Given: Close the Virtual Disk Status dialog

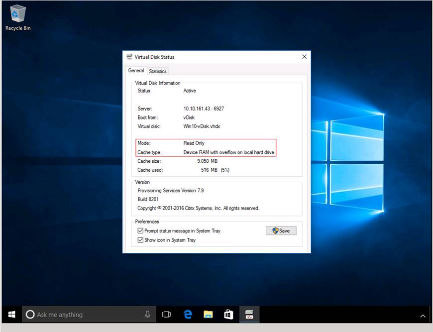Looking at the screenshot, I should tap(304, 57).
